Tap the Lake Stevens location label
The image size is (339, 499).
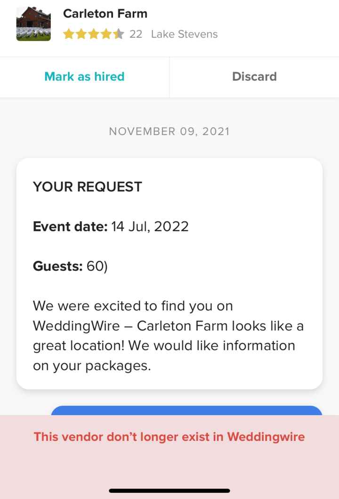tap(184, 34)
